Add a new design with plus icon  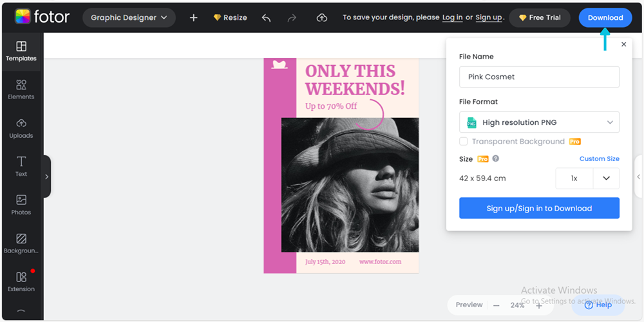pyautogui.click(x=193, y=18)
